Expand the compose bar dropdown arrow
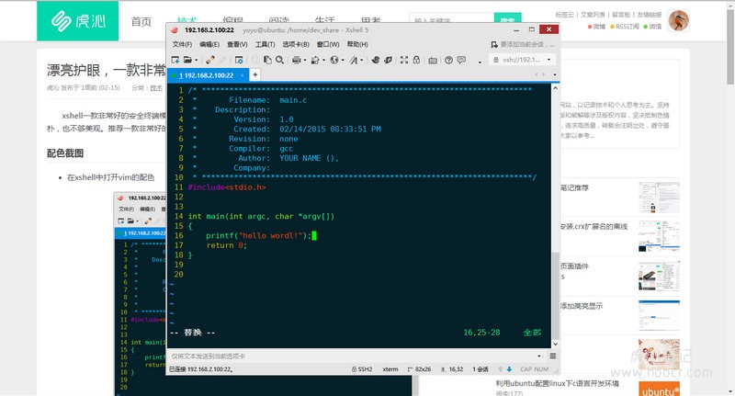The width and height of the screenshot is (735, 396). pyautogui.click(x=539, y=356)
